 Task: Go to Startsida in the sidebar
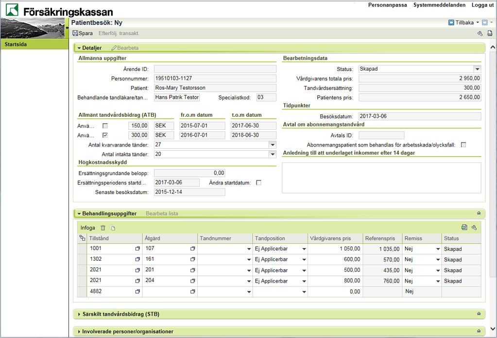tap(34, 44)
